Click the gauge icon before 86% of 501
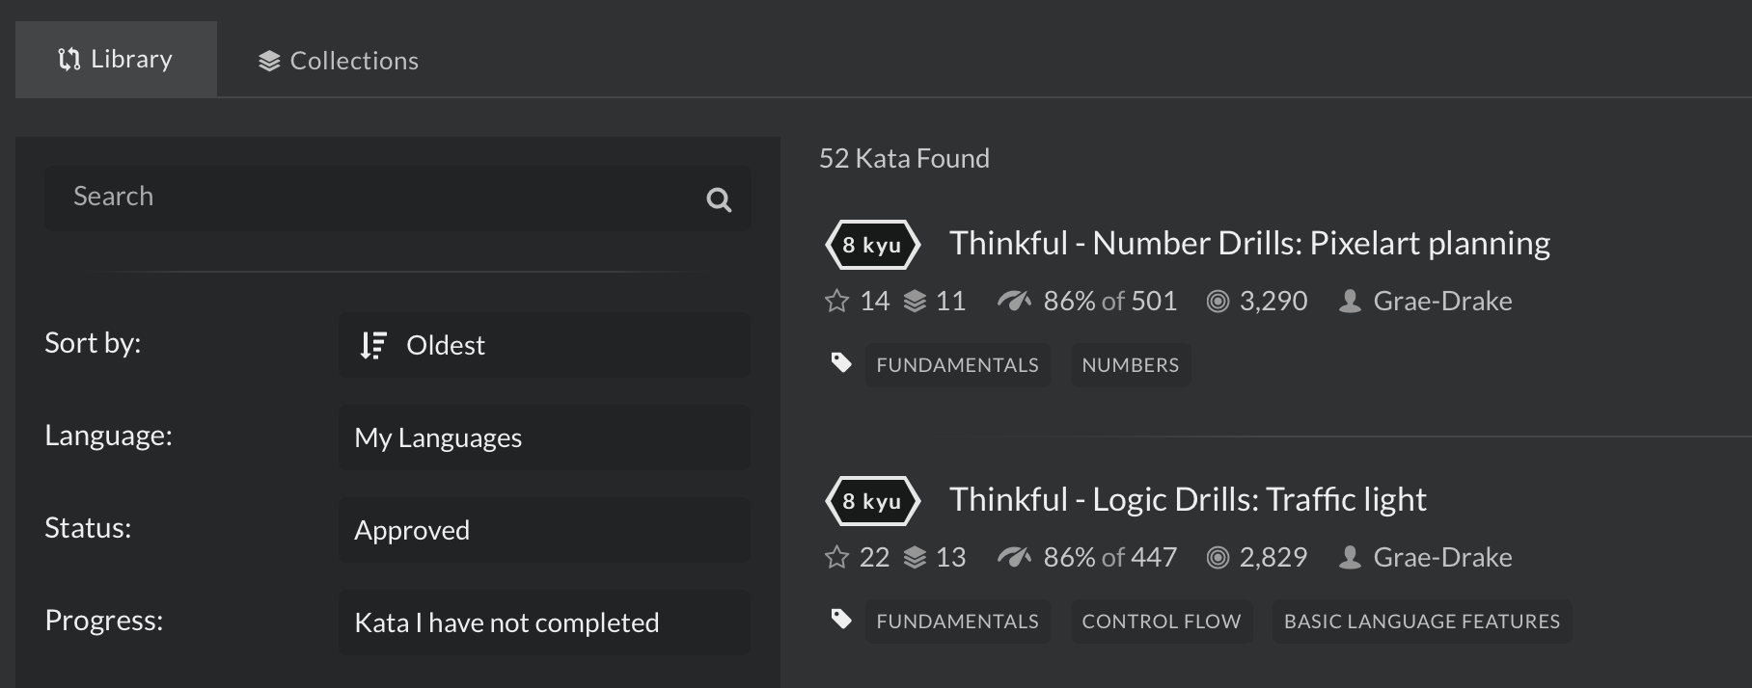The image size is (1752, 688). point(1016,301)
